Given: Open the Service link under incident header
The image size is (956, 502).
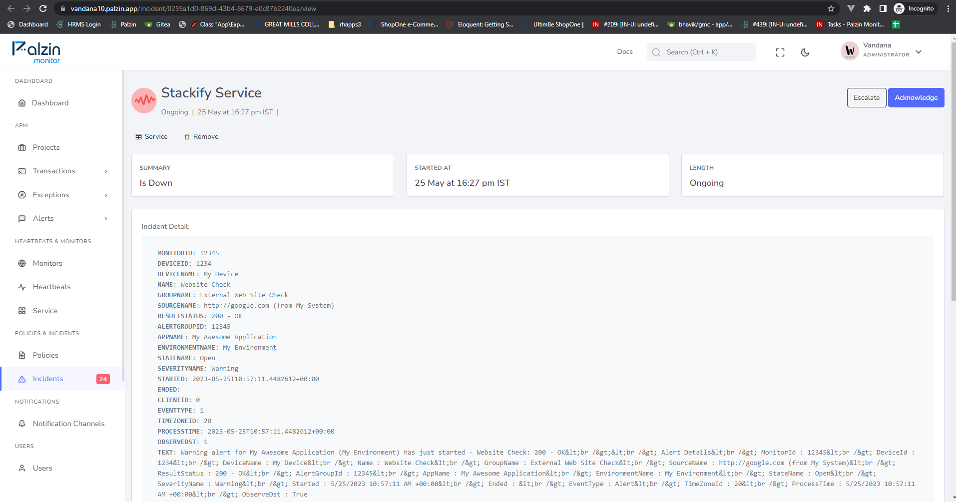Looking at the screenshot, I should pos(151,136).
